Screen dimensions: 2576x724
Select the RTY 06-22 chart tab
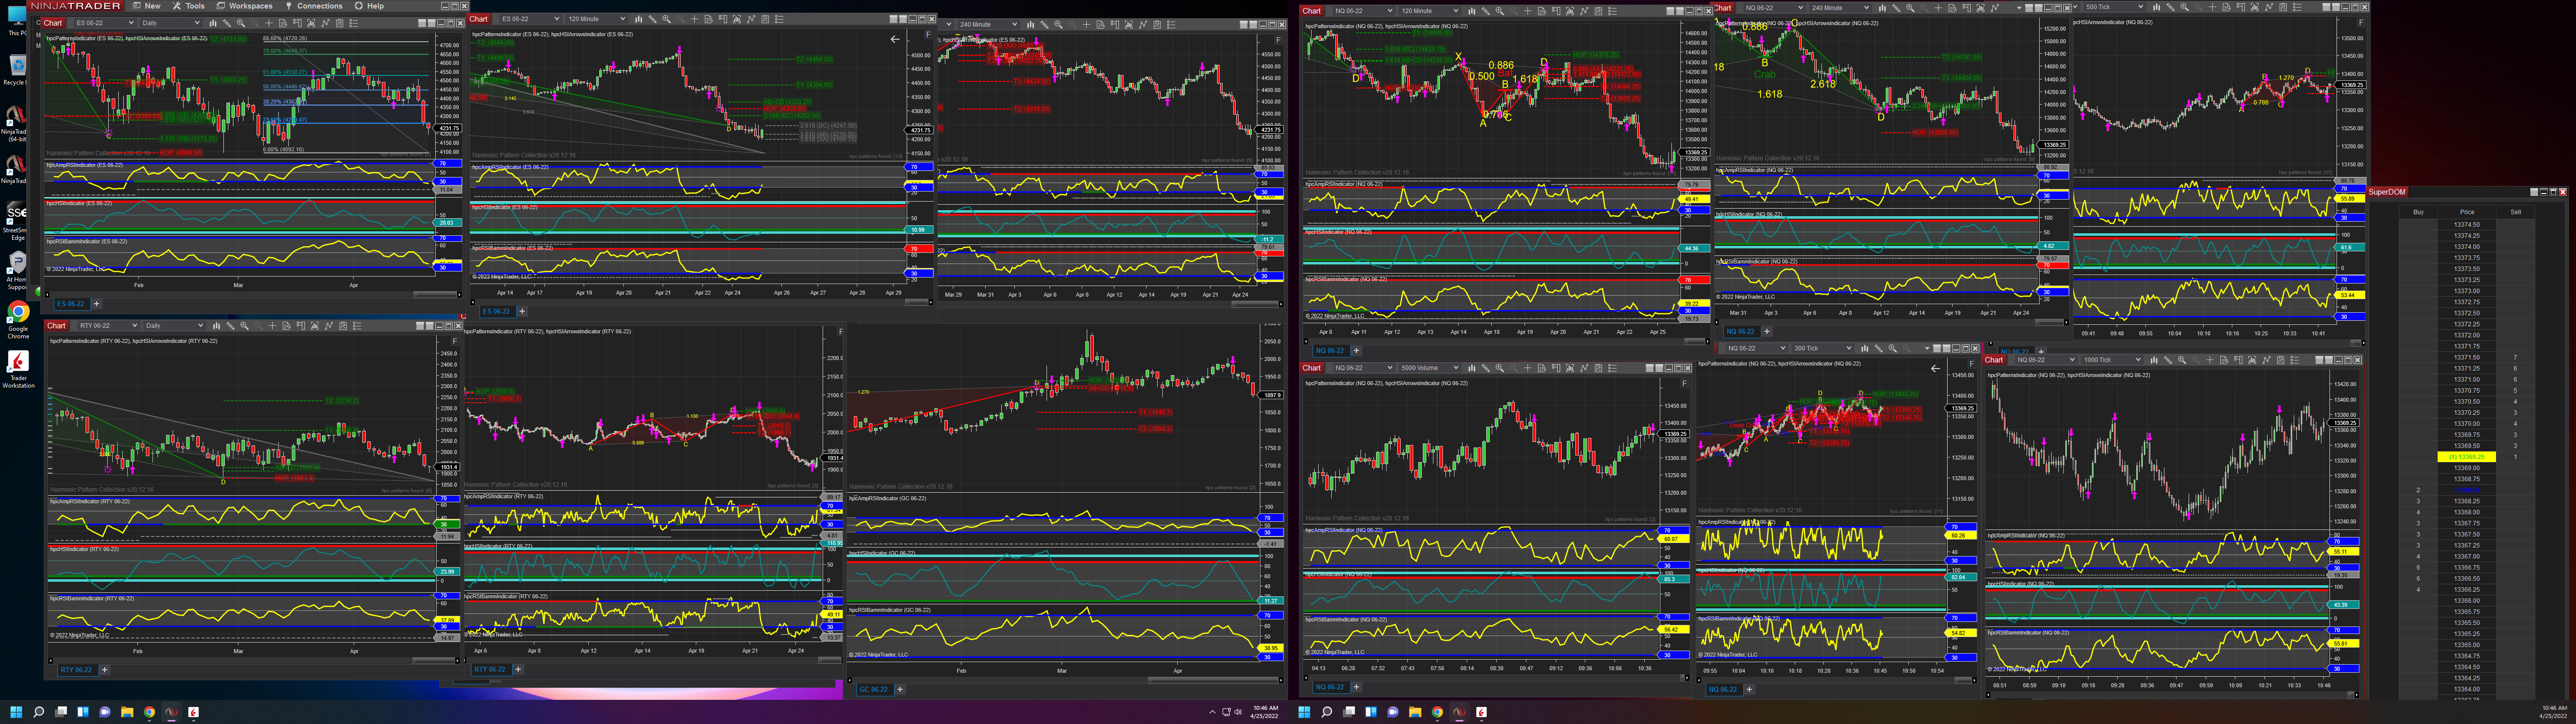[x=75, y=670]
